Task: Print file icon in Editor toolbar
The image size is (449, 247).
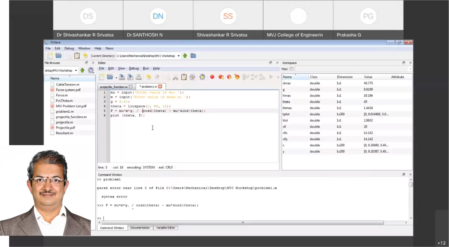Action: tap(138, 77)
